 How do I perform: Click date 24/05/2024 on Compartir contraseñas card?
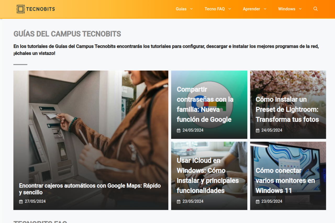[x=193, y=130]
